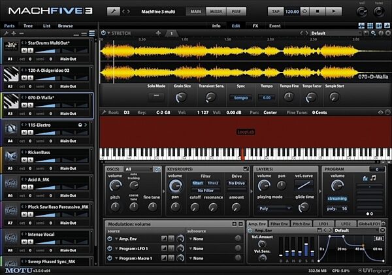The height and width of the screenshot is (275, 392).
Task: Save the STRETCH preset with the disk icon
Action: coord(366,33)
